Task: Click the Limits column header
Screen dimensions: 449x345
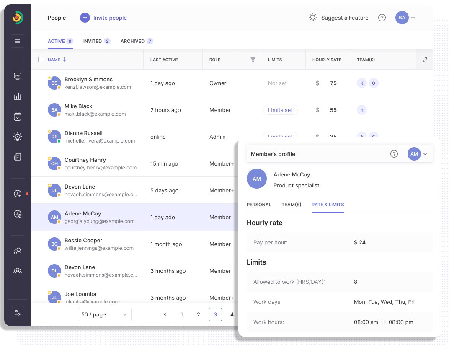Action: pyautogui.click(x=275, y=60)
